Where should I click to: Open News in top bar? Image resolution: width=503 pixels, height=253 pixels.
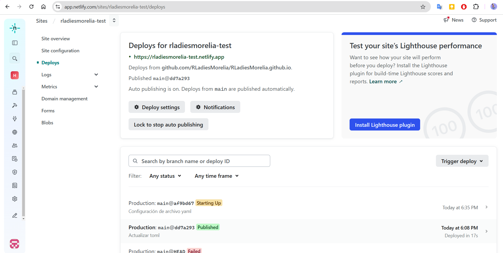tap(454, 20)
